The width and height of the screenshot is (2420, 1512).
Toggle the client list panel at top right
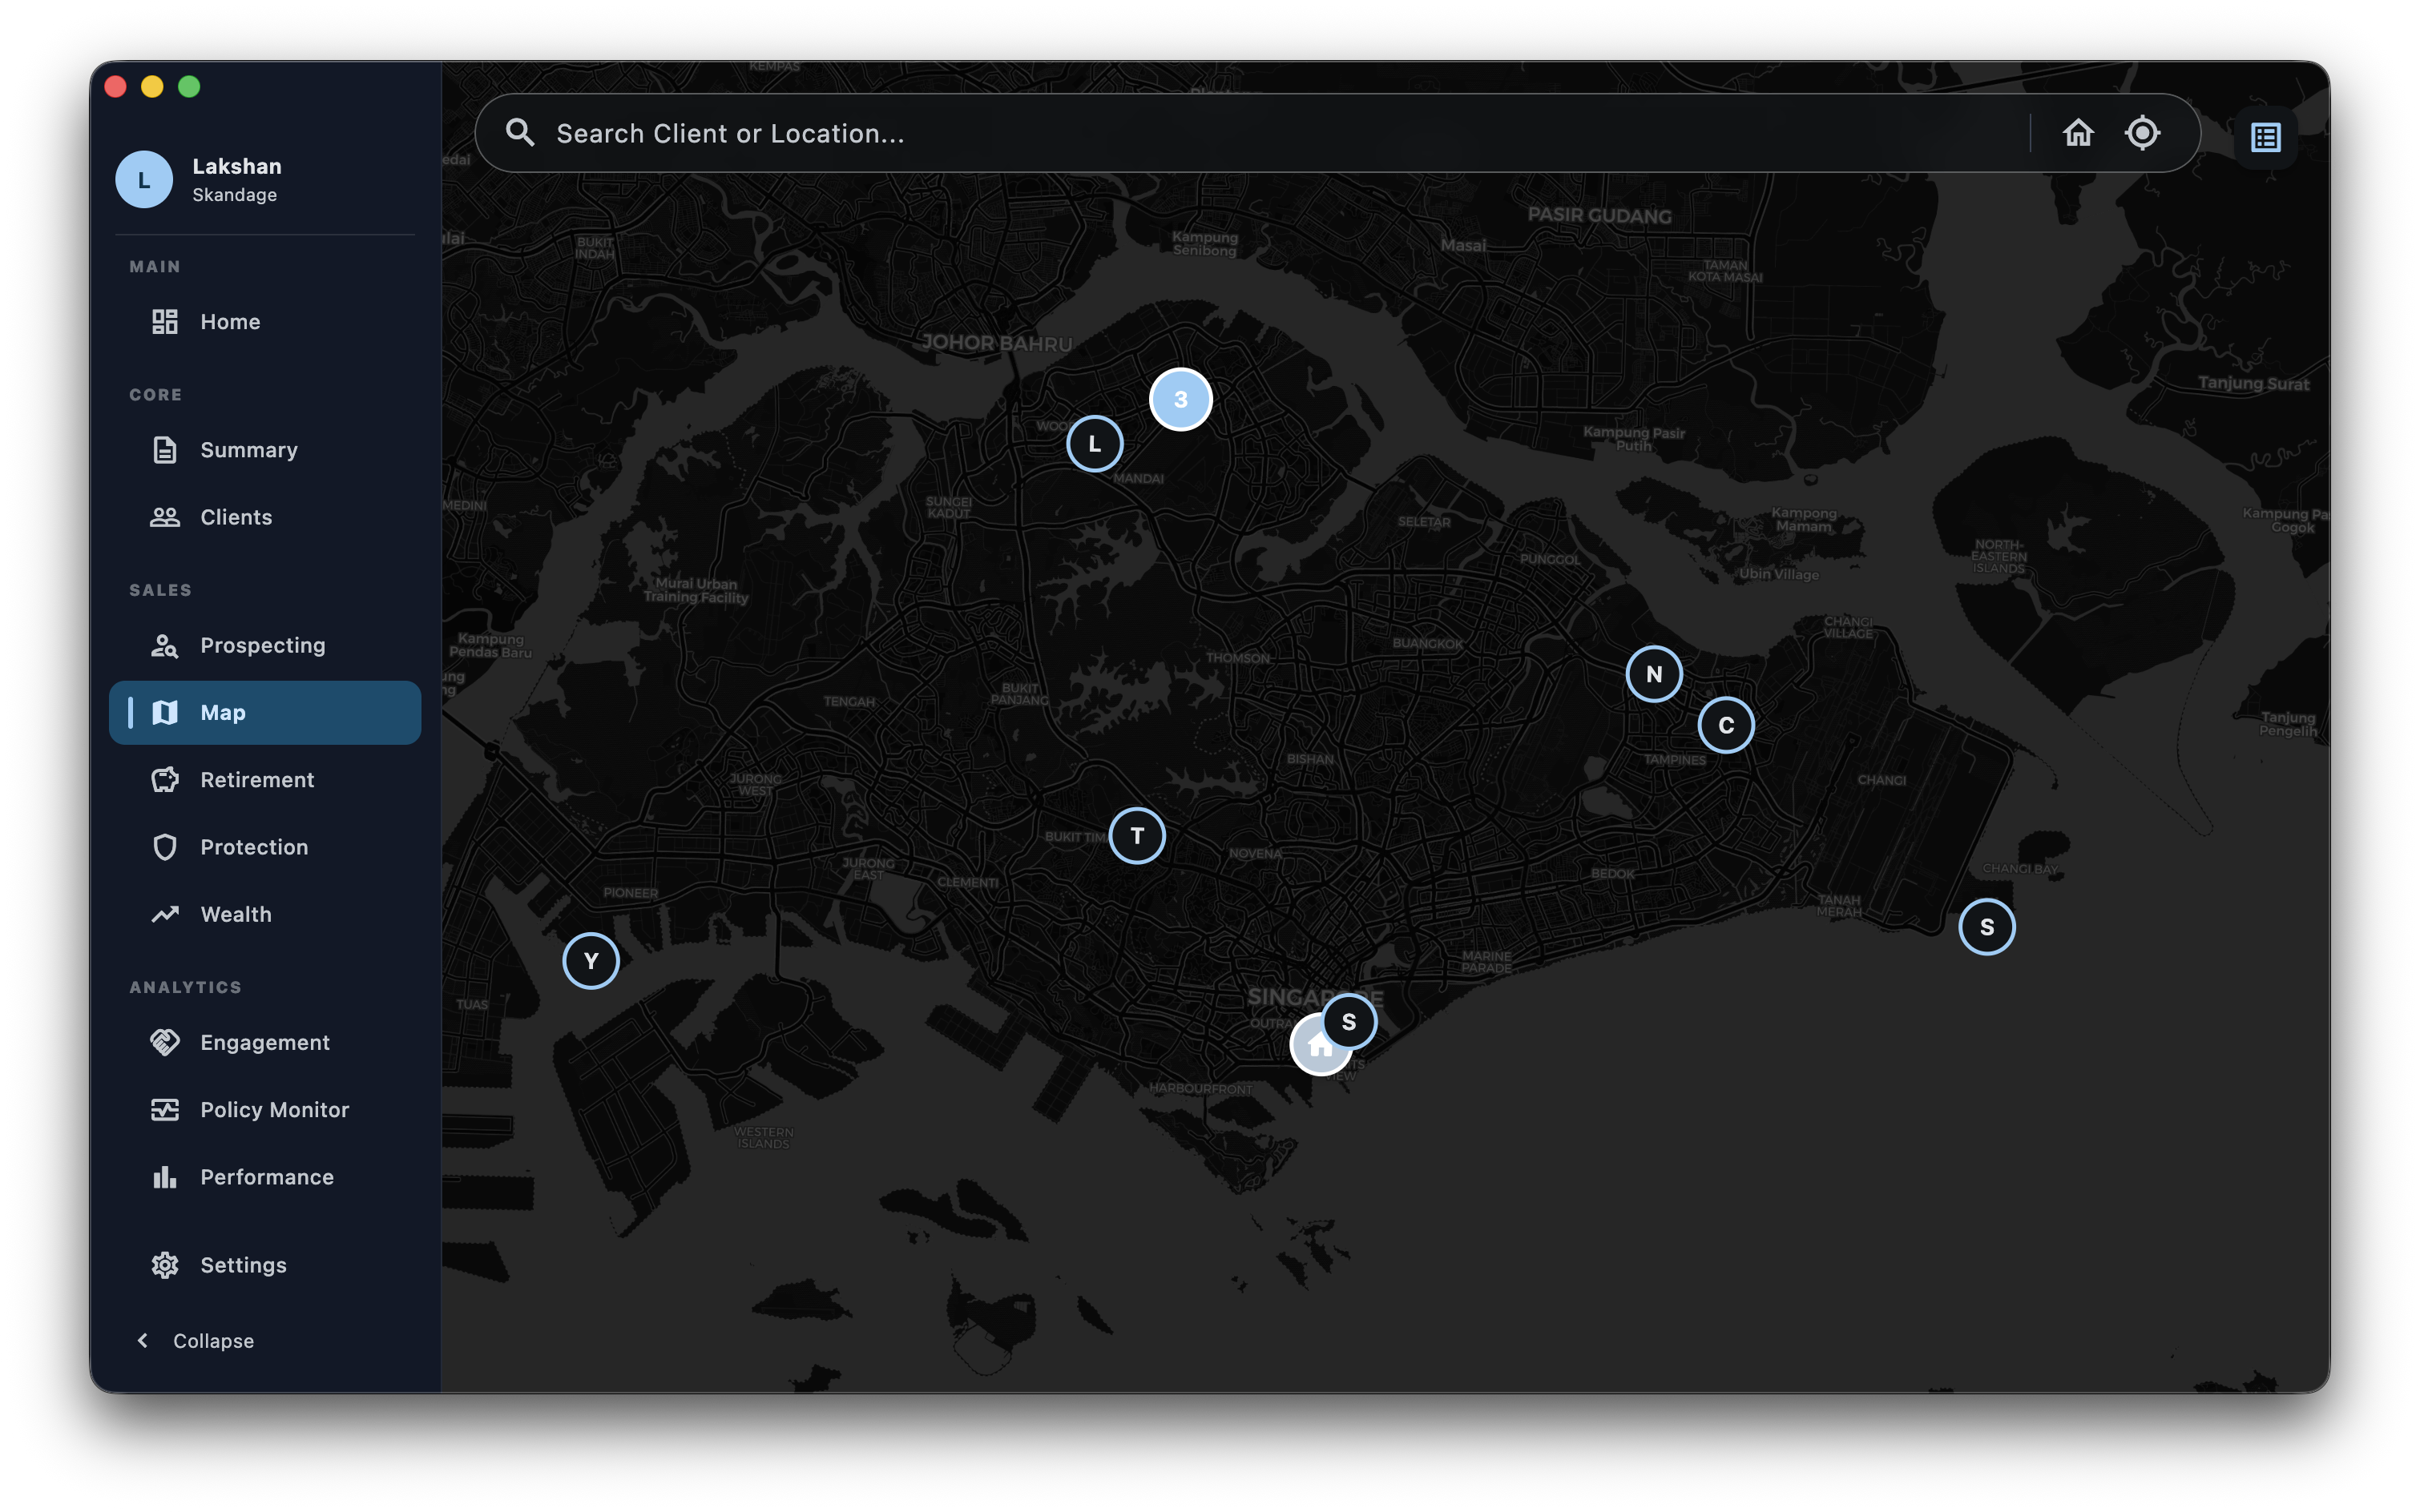[2265, 136]
